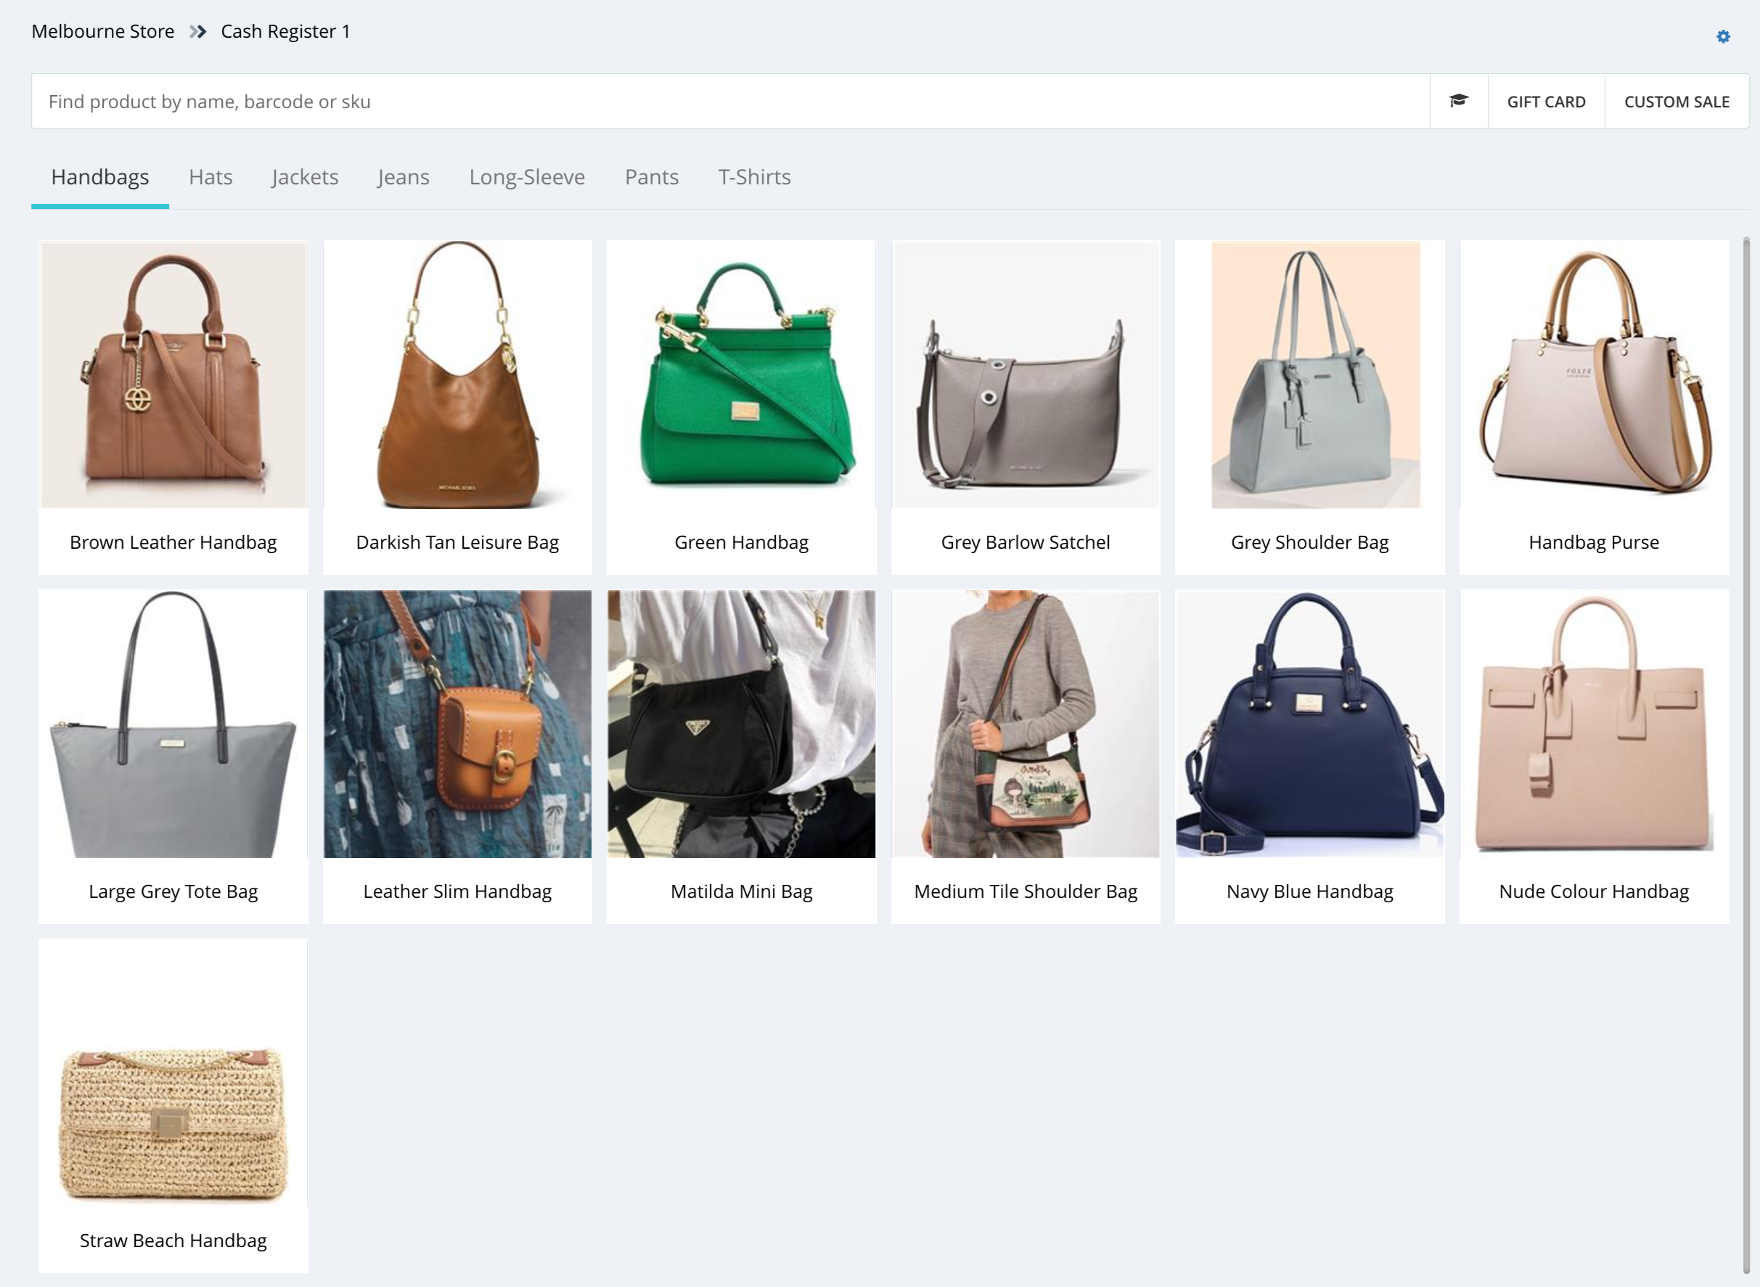Click the 'Grey Shoulder Bag' label
The width and height of the screenshot is (1760, 1287).
[x=1309, y=542]
